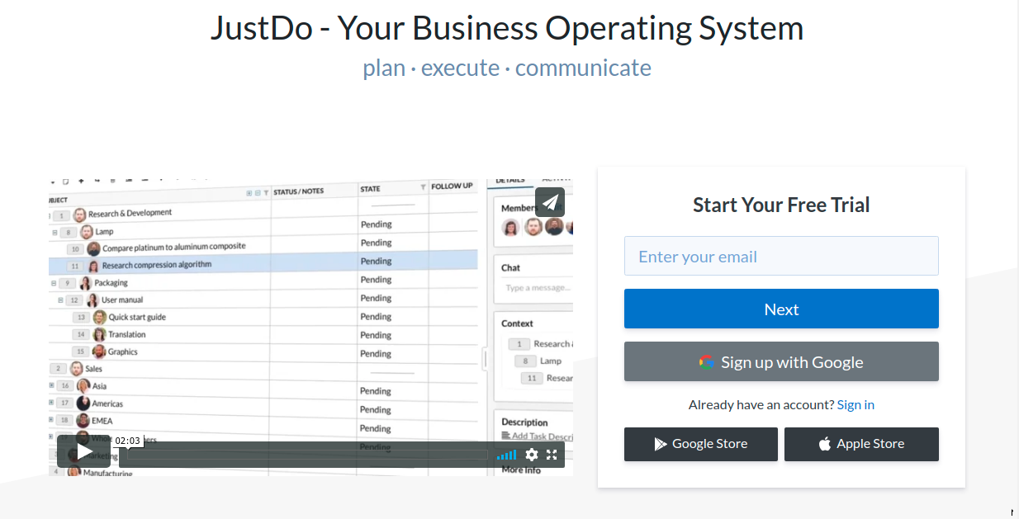Image resolution: width=1019 pixels, height=519 pixels.
Task: Click the State column filter icon
Action: (424, 188)
